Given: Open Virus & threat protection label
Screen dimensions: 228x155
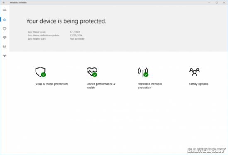Looking at the screenshot, I should (51, 84).
